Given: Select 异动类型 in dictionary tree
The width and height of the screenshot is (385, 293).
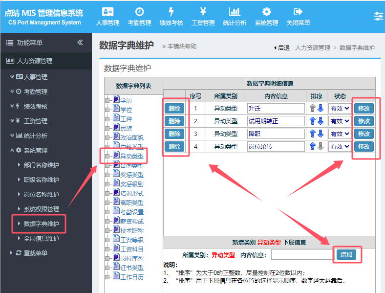Looking at the screenshot, I should [x=131, y=156].
